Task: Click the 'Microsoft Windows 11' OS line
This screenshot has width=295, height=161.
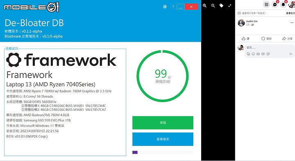Action: pyautogui.click(x=35, y=125)
